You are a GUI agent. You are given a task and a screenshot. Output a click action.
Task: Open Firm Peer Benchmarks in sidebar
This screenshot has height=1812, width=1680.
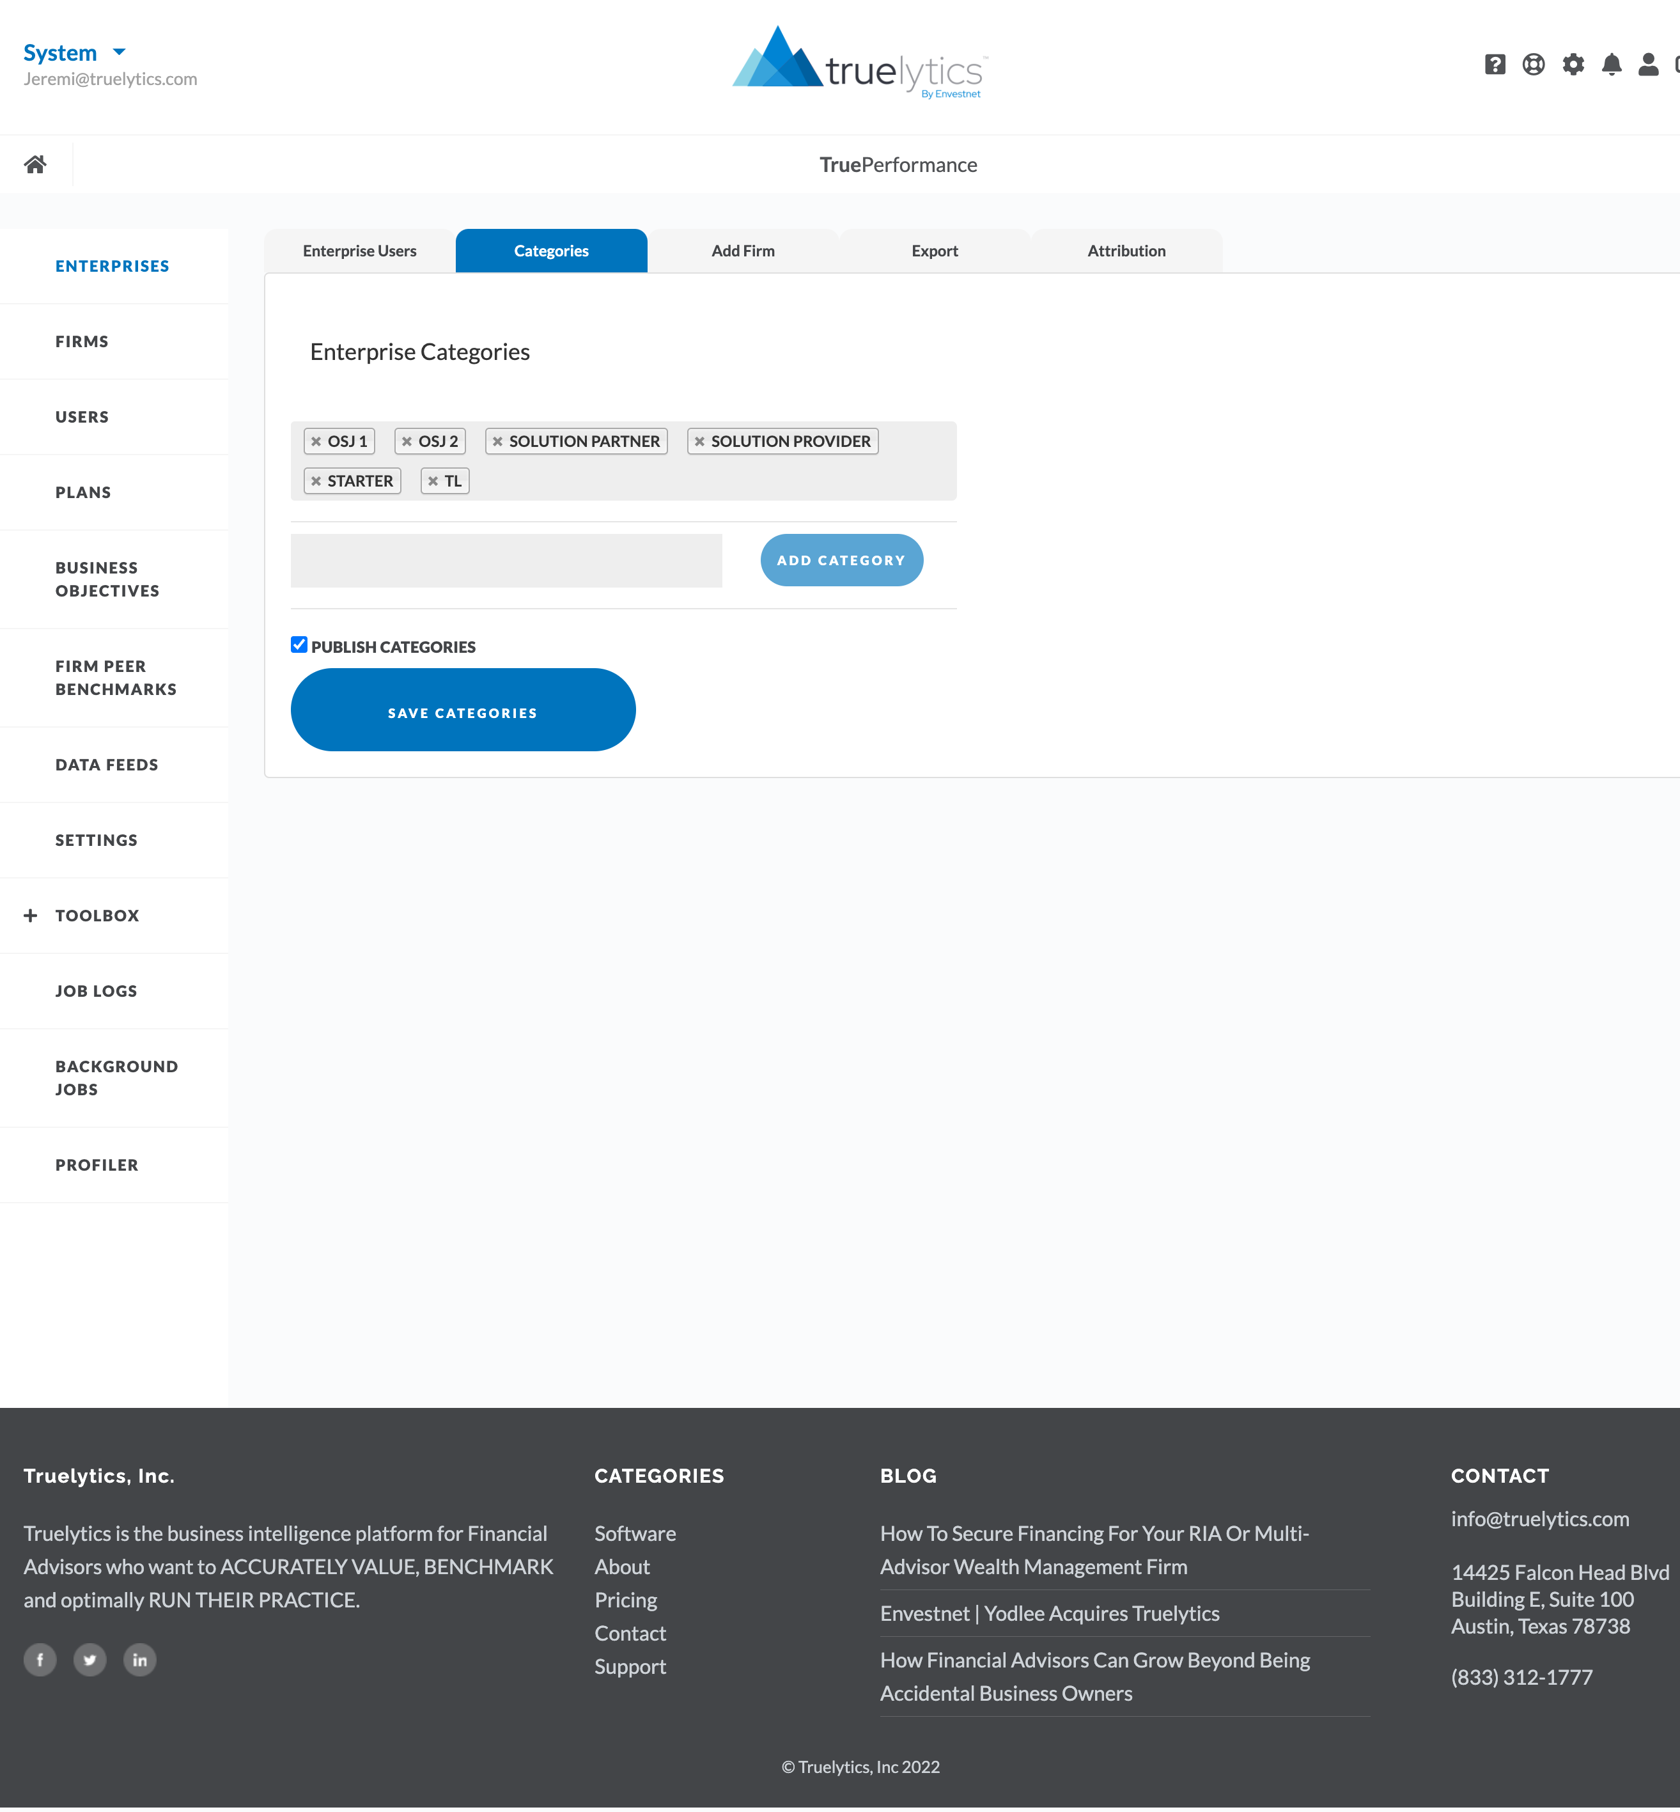116,678
